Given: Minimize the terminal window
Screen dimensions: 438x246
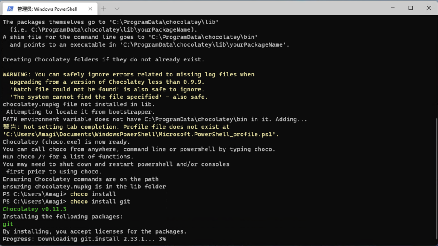Looking at the screenshot, I should pyautogui.click(x=393, y=8).
